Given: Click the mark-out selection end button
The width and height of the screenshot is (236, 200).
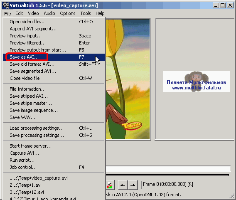Looking at the screenshot, I should point(133,185).
